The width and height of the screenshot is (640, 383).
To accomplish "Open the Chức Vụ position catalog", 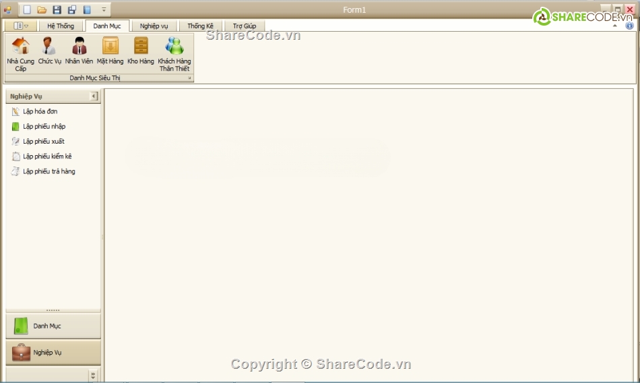I will point(49,51).
